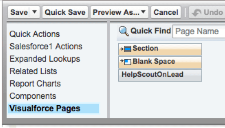Viewport: 225px width, 128px height.
Task: Cancel the page layout edits
Action: (166, 12)
